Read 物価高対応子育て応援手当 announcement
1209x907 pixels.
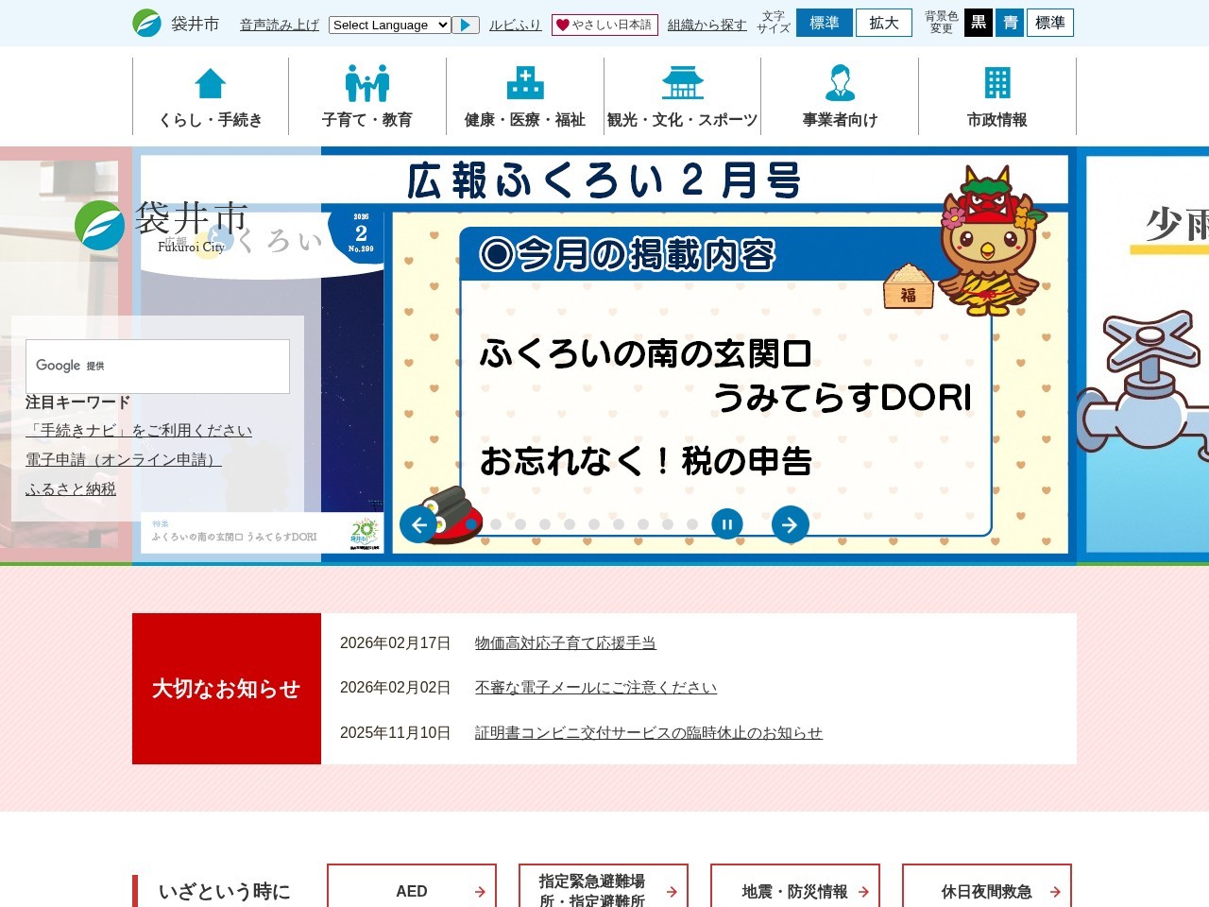[565, 642]
